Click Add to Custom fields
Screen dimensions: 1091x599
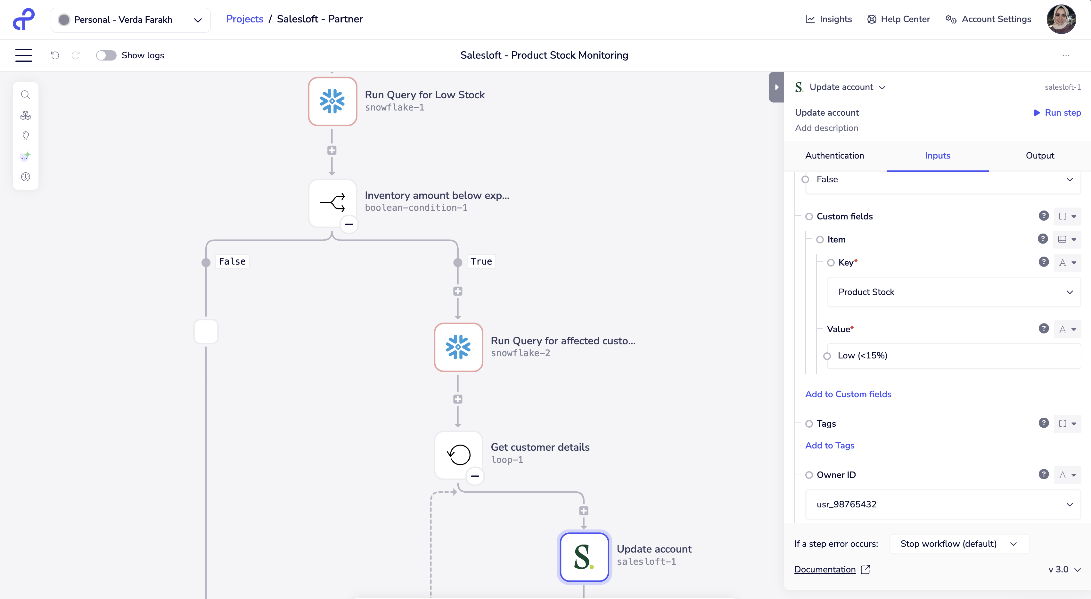click(848, 394)
